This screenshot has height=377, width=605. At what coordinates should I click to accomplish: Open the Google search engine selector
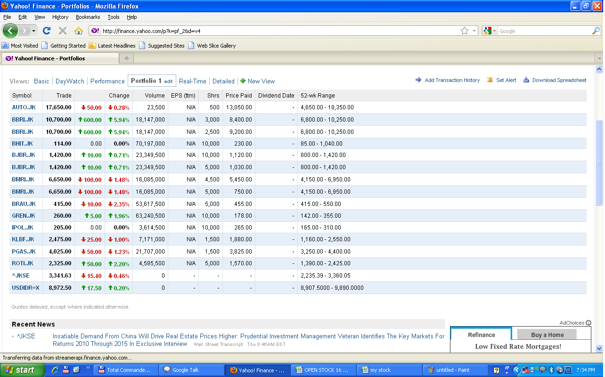click(x=489, y=31)
